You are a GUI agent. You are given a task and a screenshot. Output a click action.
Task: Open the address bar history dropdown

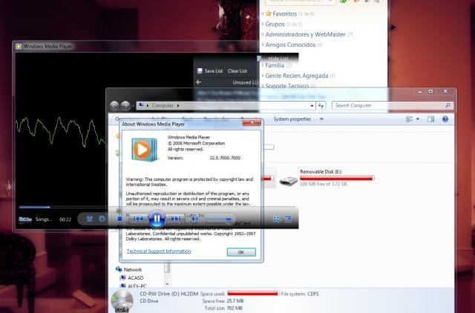tap(312, 105)
